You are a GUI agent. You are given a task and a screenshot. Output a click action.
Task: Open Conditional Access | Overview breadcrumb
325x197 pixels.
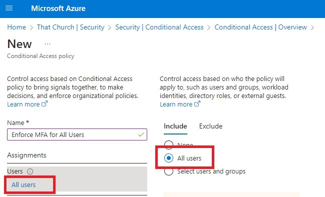tap(260, 27)
